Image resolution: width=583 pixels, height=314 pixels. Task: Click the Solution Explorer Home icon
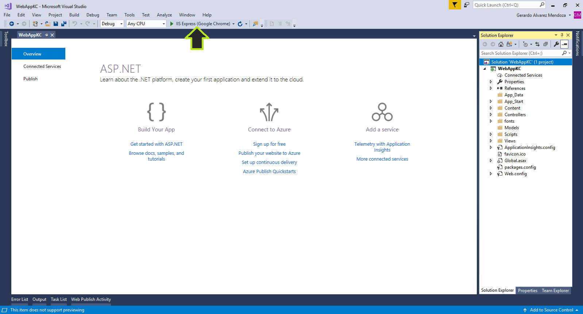pyautogui.click(x=501, y=44)
